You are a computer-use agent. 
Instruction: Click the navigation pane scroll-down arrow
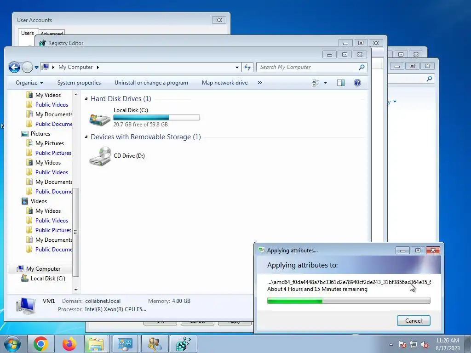point(76,290)
